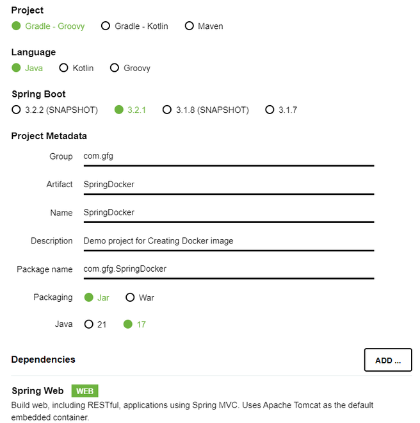Image resolution: width=420 pixels, height=423 pixels.
Task: Select Spring Boot version 3.2.1
Action: click(x=118, y=110)
